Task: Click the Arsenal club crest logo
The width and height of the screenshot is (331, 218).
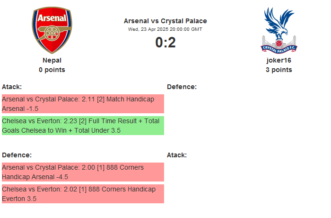Action: tap(52, 30)
